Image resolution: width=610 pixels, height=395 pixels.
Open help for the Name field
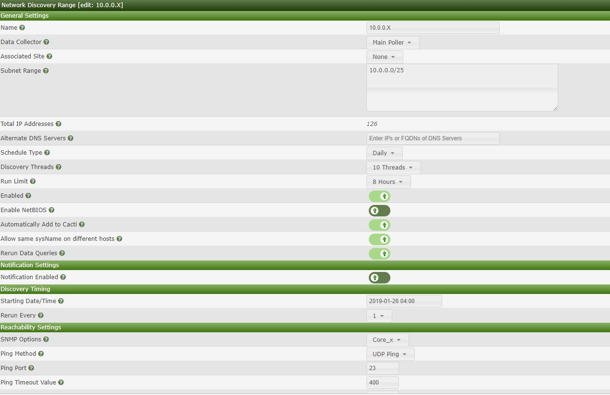tap(22, 28)
